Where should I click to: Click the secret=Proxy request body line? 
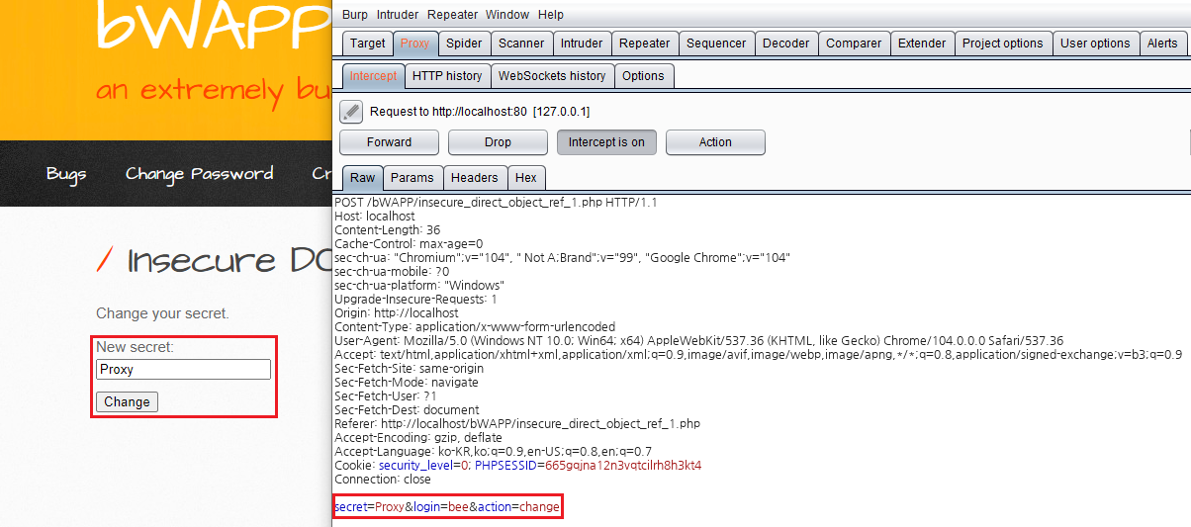447,506
